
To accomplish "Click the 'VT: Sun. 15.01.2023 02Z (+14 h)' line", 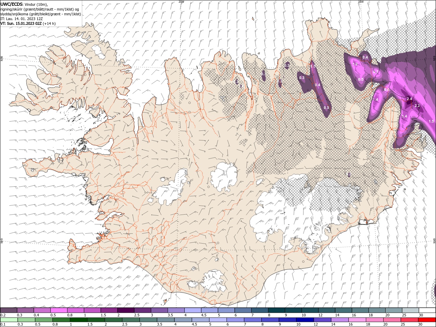I will click(28, 24).
